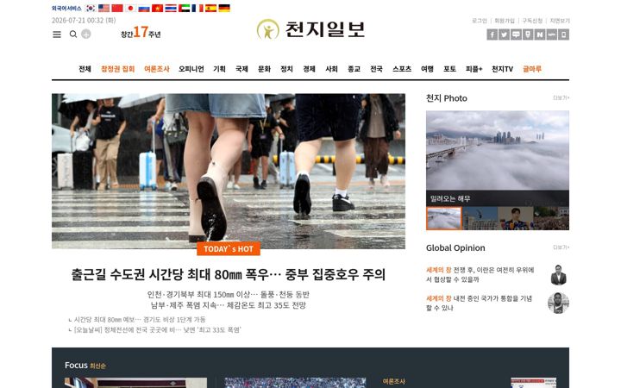
Task: Click the magnifier search icon
Action: point(73,34)
